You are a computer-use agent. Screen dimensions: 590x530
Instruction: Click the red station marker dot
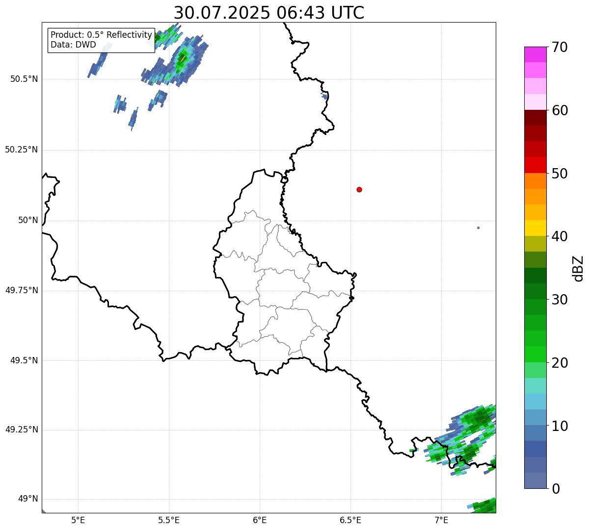point(359,189)
